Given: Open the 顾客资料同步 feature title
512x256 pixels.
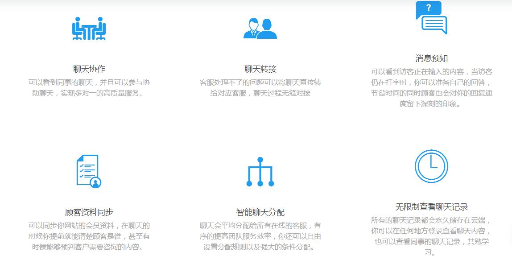Looking at the screenshot, I should coord(89,212).
